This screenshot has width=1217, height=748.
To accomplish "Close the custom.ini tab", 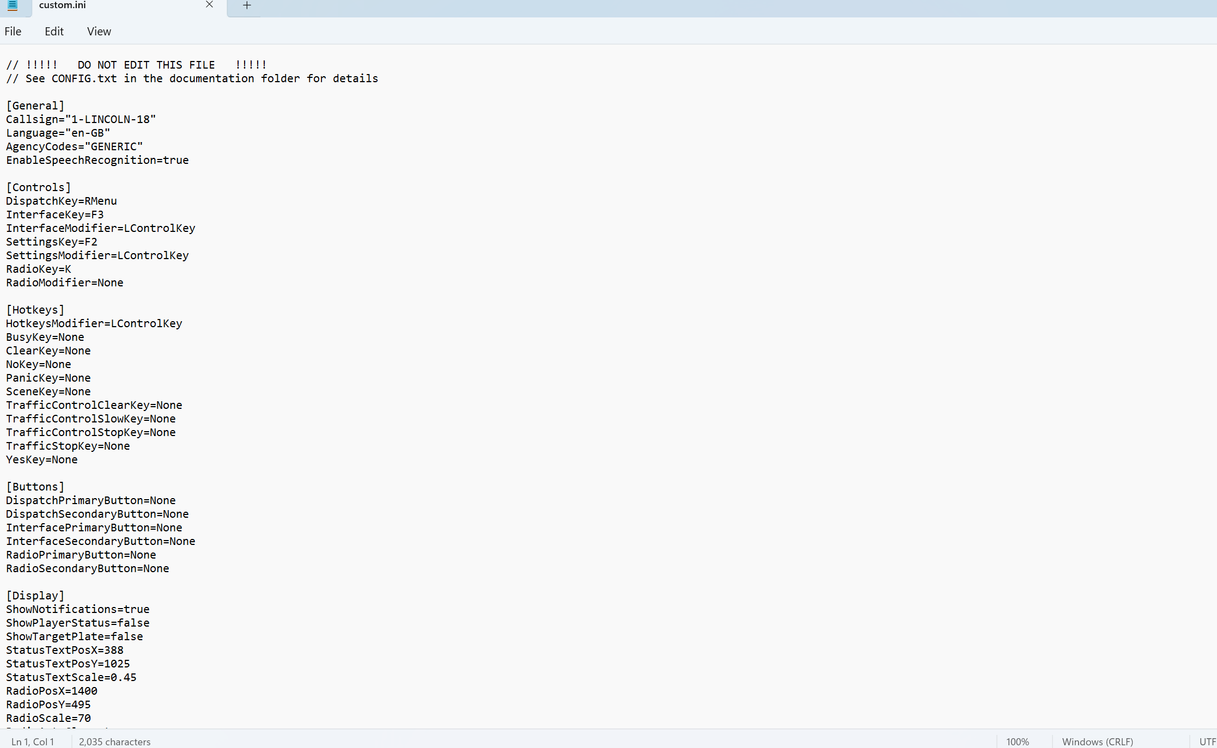I will (209, 5).
